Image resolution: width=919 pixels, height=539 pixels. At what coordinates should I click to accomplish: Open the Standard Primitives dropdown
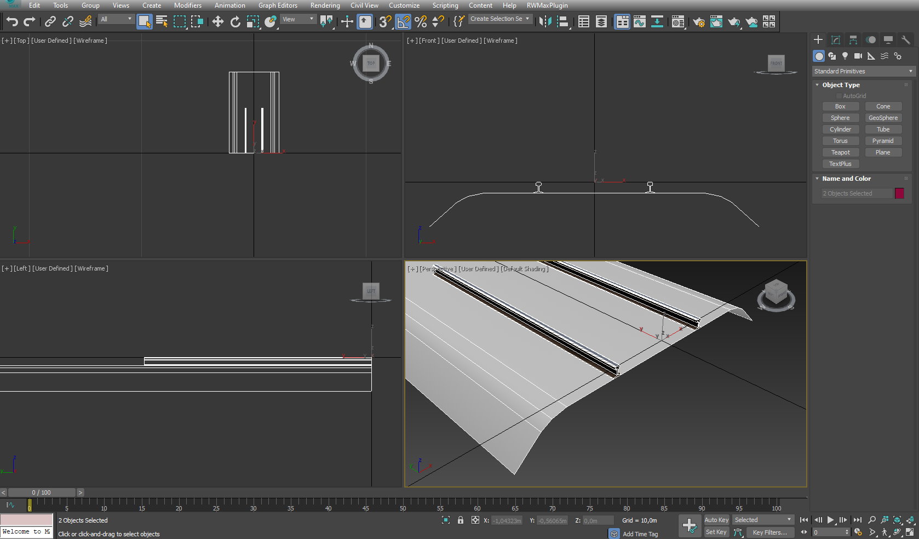point(863,71)
